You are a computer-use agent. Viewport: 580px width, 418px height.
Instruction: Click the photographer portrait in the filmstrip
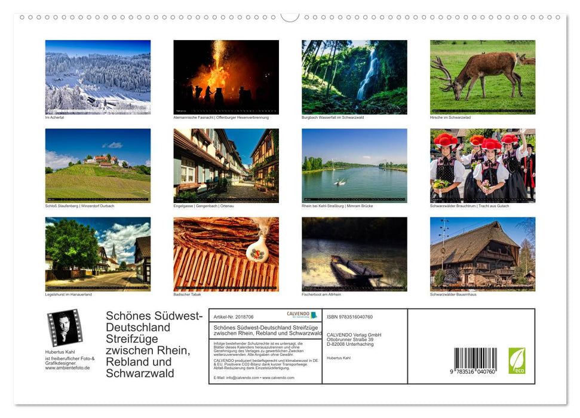click(65, 330)
